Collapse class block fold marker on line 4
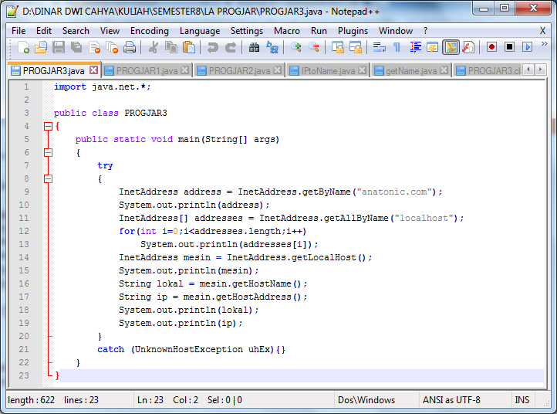 point(48,126)
